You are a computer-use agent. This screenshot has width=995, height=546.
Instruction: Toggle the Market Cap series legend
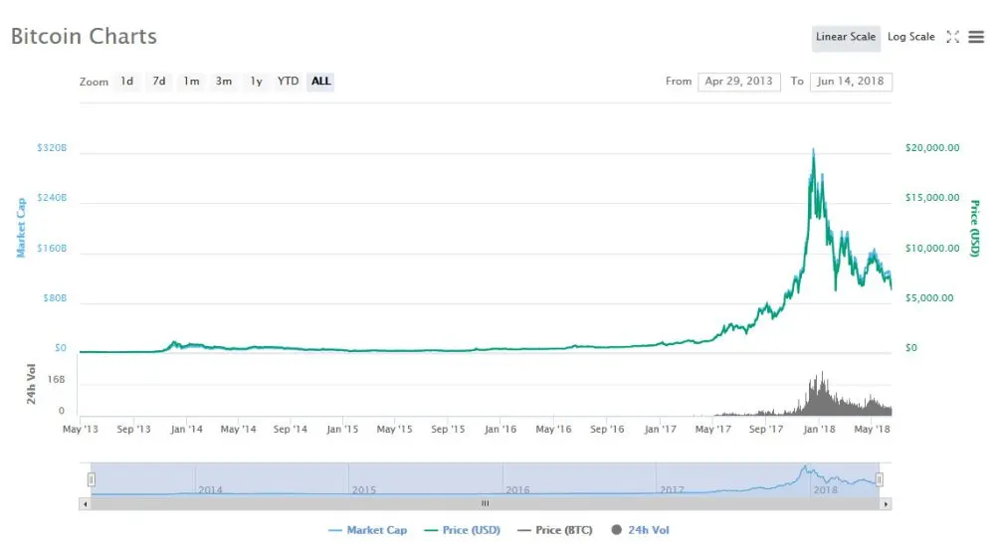(x=366, y=530)
